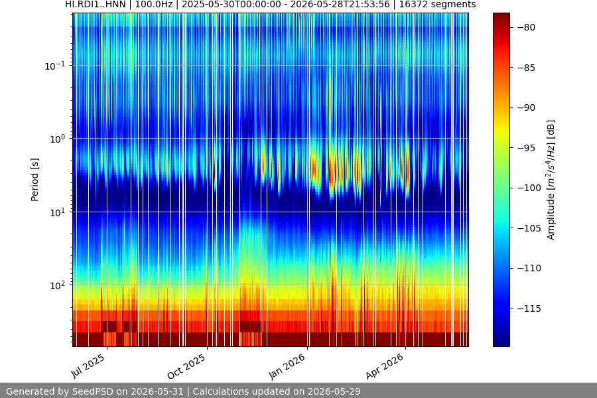Click the −85 colorbar tick value
The height and width of the screenshot is (398, 597).
coord(526,68)
